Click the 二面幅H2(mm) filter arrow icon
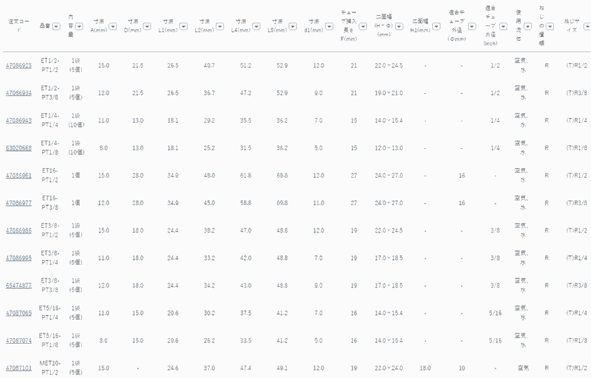 [x=436, y=27]
